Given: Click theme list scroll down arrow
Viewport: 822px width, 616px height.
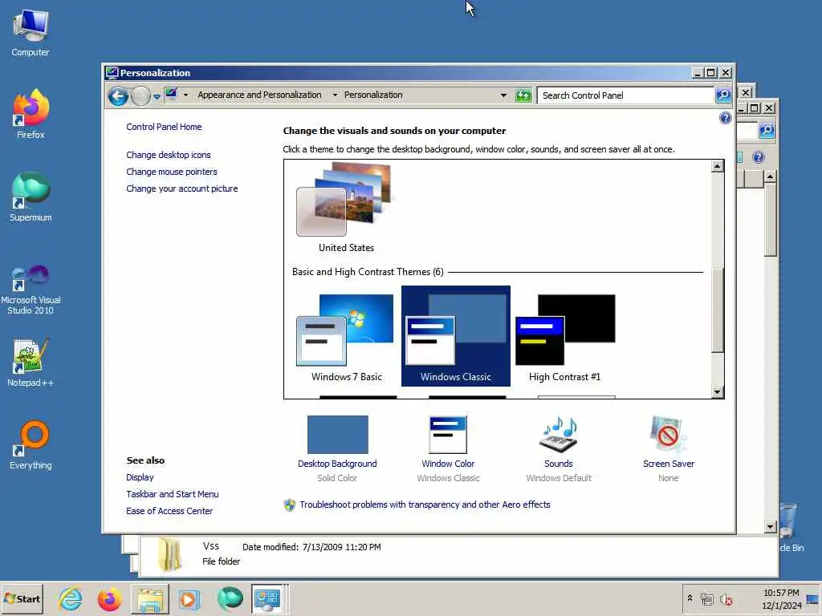Looking at the screenshot, I should coord(717,391).
